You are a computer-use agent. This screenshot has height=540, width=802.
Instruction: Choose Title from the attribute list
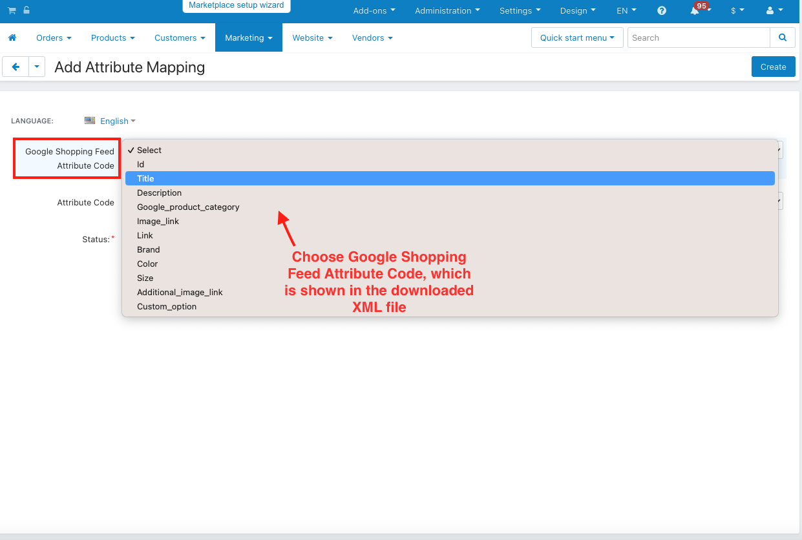point(450,178)
